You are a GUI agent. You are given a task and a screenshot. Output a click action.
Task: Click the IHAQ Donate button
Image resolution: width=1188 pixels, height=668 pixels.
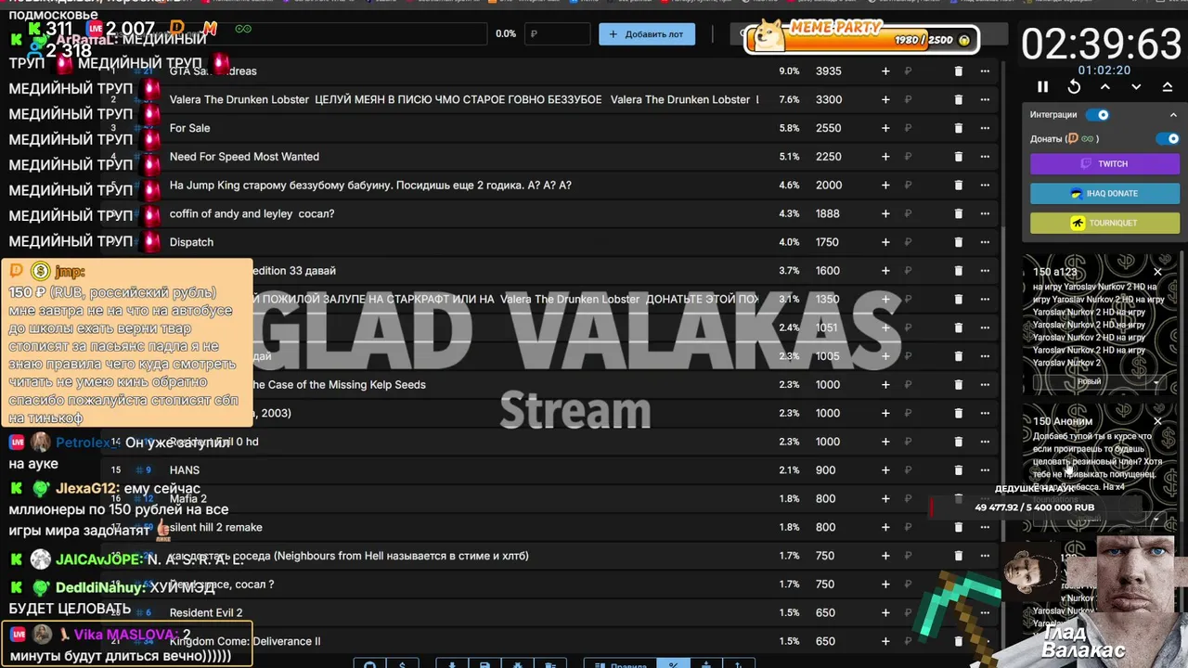click(1104, 193)
